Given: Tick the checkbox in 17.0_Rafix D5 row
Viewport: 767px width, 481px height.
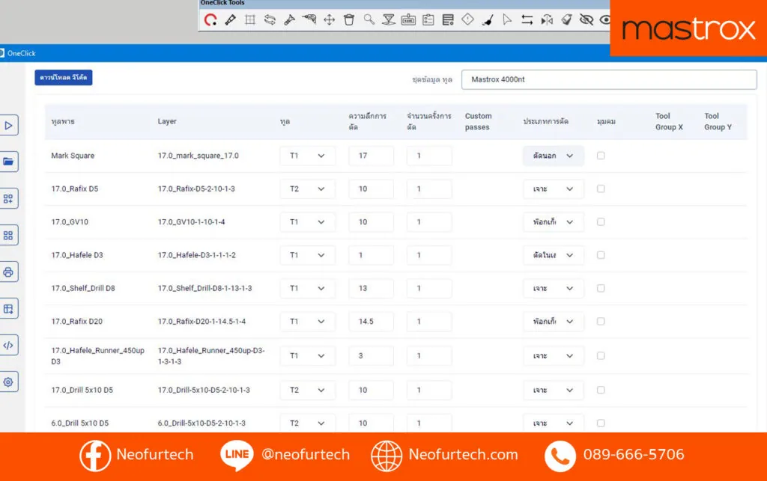Looking at the screenshot, I should tap(601, 189).
